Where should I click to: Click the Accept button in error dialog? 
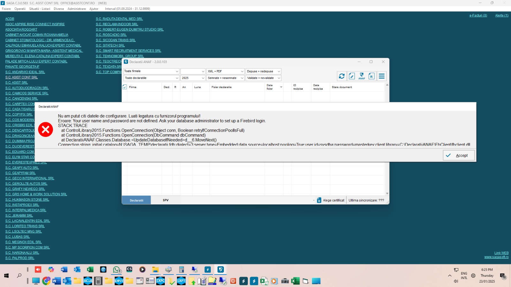coord(459,156)
